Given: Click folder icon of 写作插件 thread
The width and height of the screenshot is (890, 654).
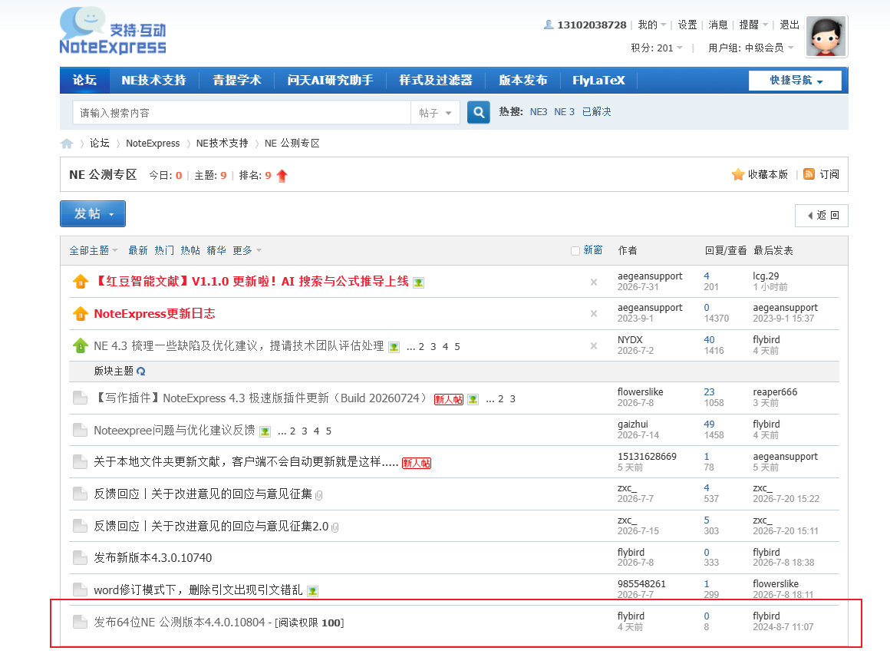Looking at the screenshot, I should pyautogui.click(x=80, y=398).
